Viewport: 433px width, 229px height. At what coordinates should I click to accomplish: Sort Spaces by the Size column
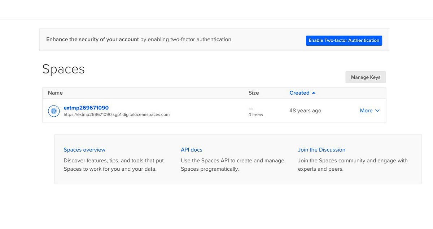coord(254,93)
